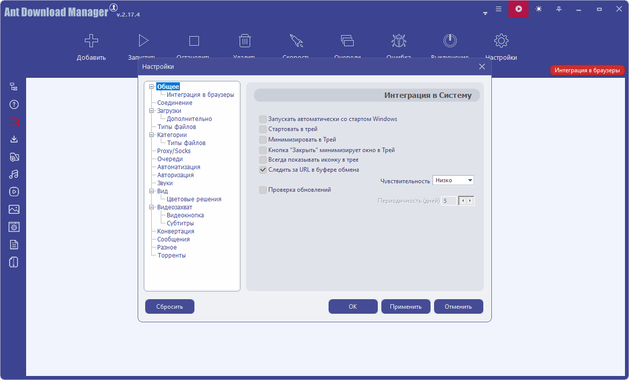The width and height of the screenshot is (629, 380).
Task: Select Сообщения in settings tree
Action: [x=173, y=239]
